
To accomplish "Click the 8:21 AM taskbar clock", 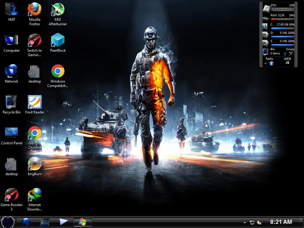I will (281, 222).
